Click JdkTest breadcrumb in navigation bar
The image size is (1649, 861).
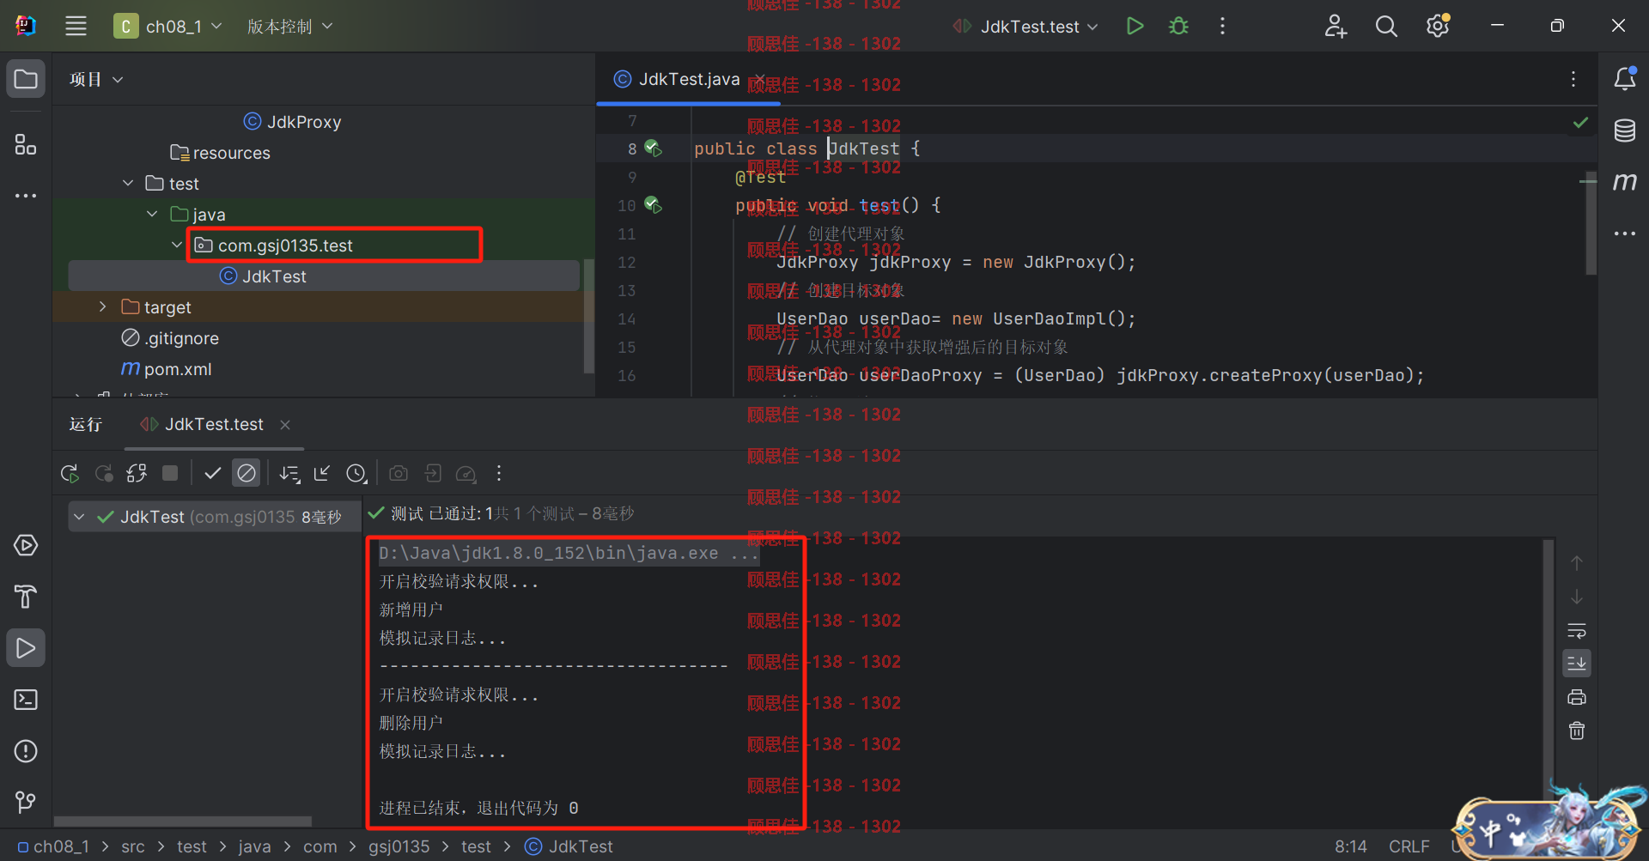(x=569, y=846)
